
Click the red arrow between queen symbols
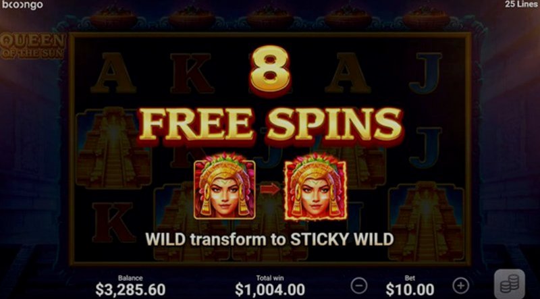(269, 189)
